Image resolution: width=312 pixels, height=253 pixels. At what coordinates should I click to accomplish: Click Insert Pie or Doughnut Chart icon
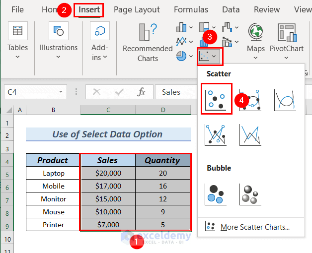click(x=181, y=56)
